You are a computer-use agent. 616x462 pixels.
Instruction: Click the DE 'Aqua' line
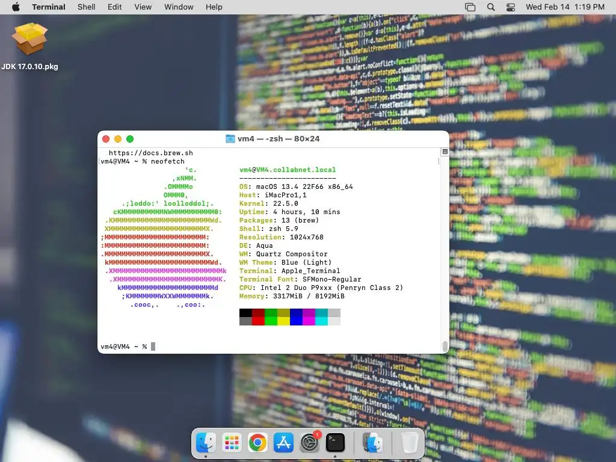click(256, 245)
